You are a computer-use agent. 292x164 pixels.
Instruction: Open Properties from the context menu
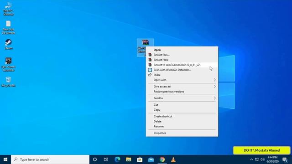[182, 133]
